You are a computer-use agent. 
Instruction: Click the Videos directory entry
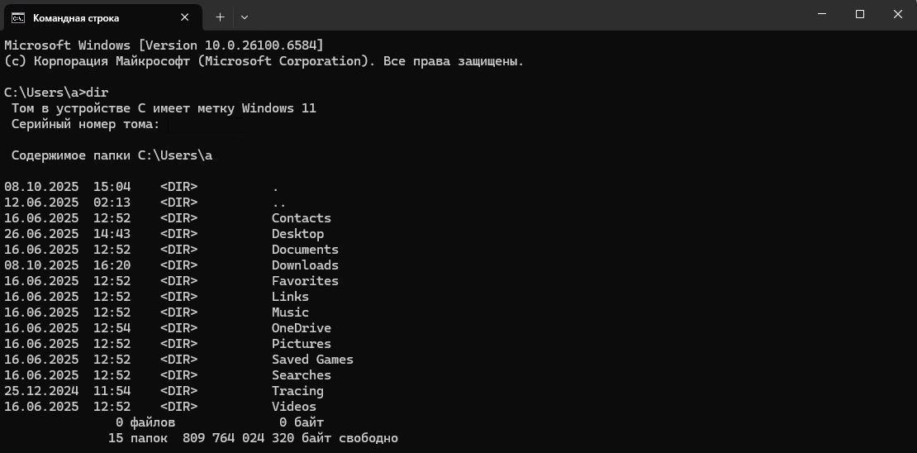coord(293,407)
